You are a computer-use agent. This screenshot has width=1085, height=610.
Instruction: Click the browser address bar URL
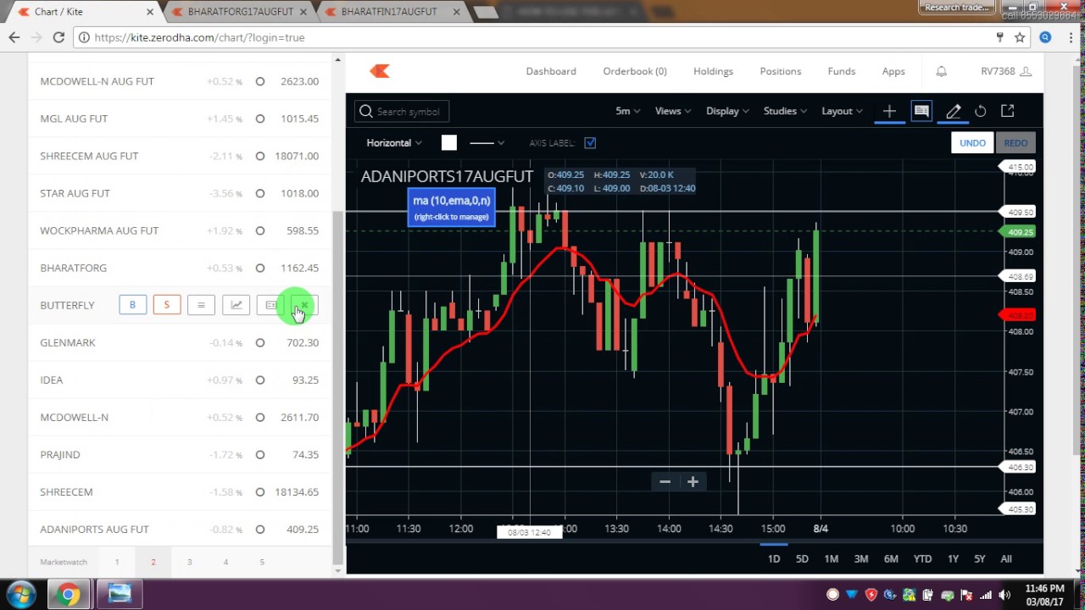tap(199, 37)
